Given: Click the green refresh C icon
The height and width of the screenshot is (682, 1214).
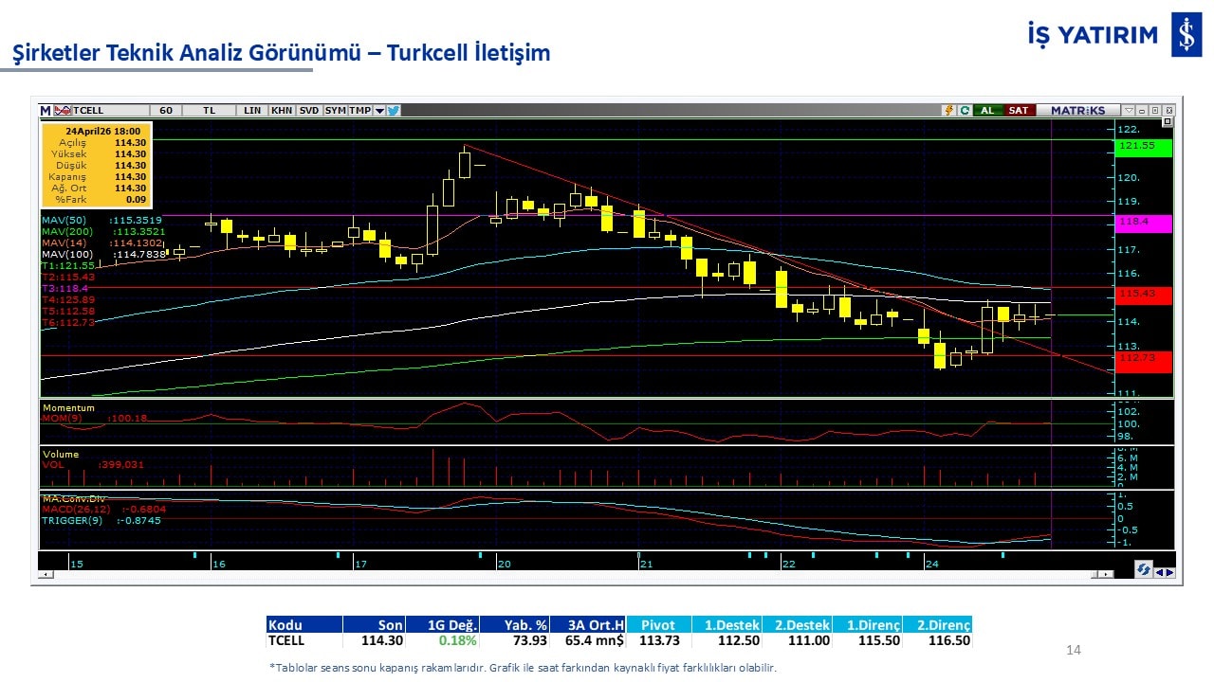Looking at the screenshot, I should pos(964,111).
